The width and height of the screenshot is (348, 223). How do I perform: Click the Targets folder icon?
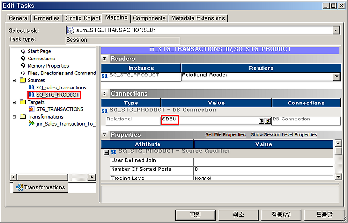[23, 102]
